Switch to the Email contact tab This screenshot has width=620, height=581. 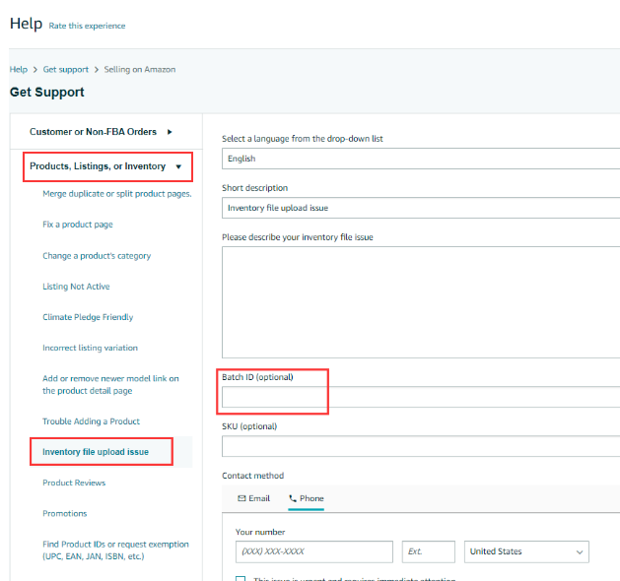click(253, 498)
